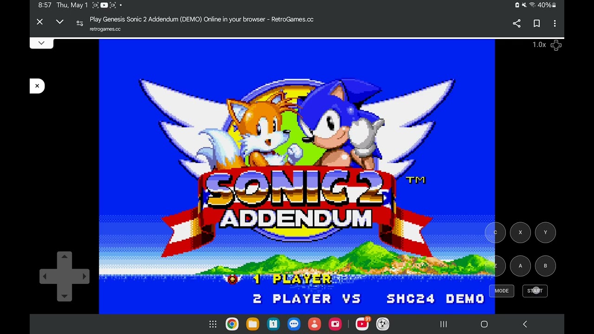
Task: Tap the clock showing 8:57
Action: [45, 5]
